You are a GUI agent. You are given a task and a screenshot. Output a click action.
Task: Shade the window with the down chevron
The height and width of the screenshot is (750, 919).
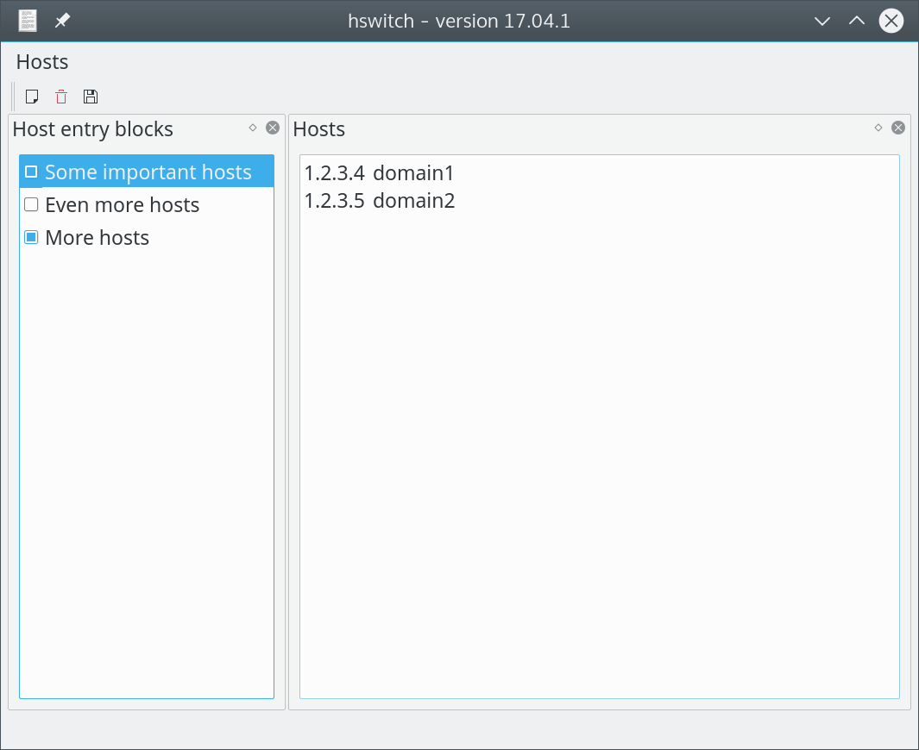point(821,20)
